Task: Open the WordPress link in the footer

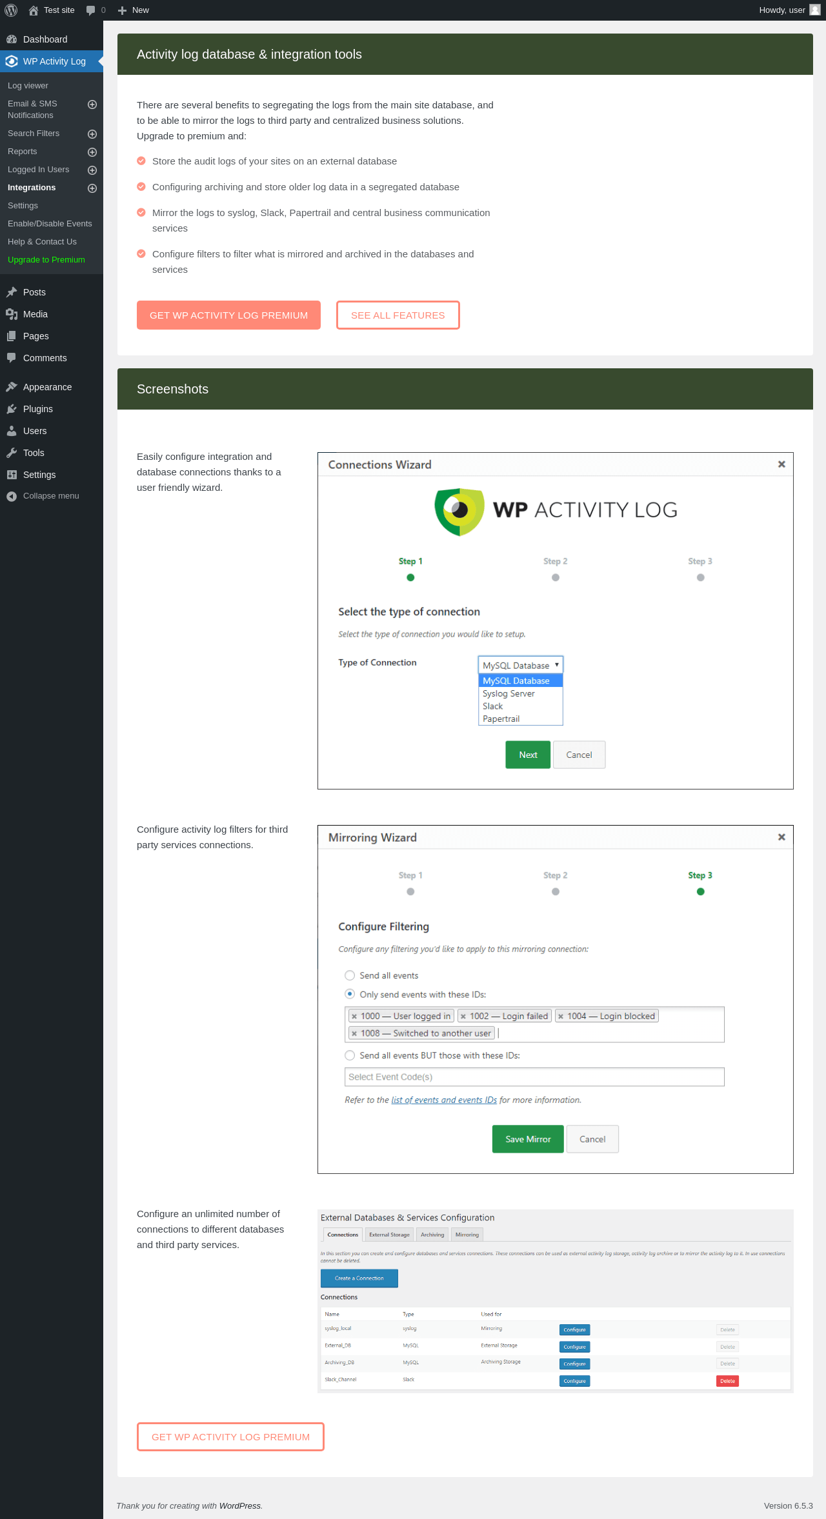Action: tap(240, 1505)
